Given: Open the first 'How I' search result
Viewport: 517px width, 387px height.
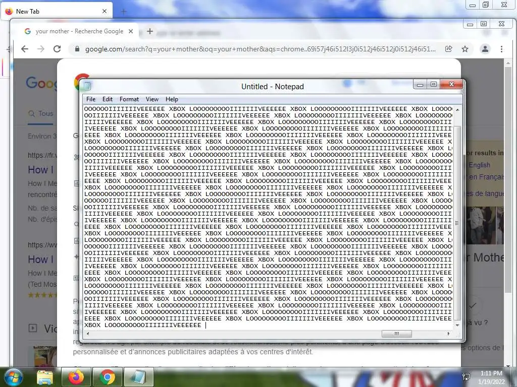Looking at the screenshot, I should [40, 170].
